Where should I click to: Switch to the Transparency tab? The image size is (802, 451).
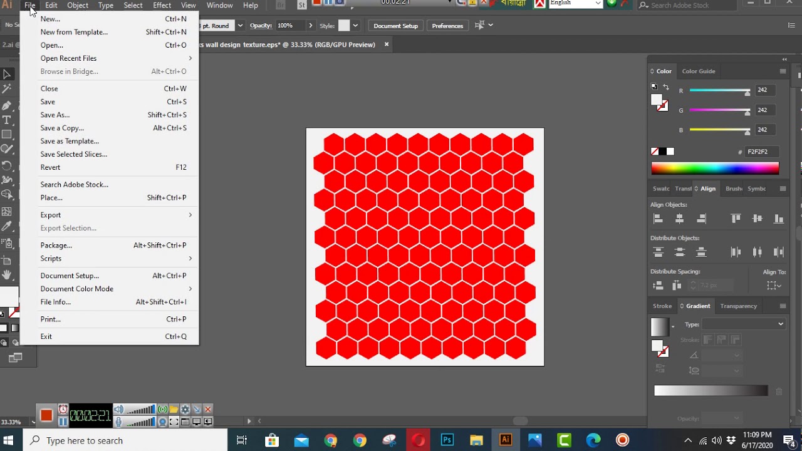(x=738, y=306)
